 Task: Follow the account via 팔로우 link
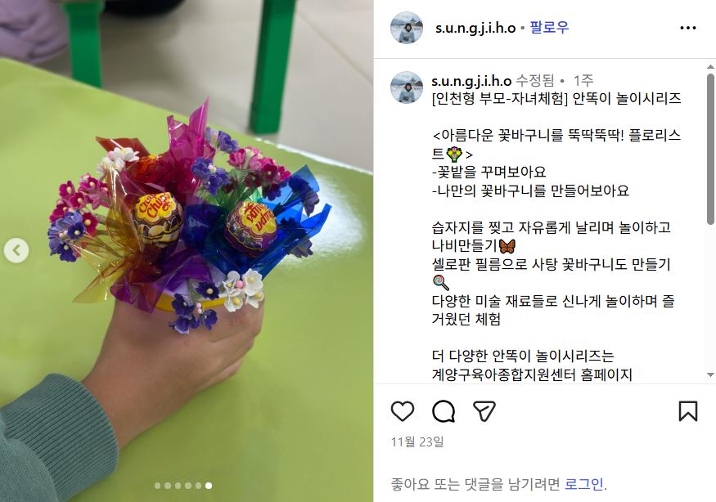point(549,27)
